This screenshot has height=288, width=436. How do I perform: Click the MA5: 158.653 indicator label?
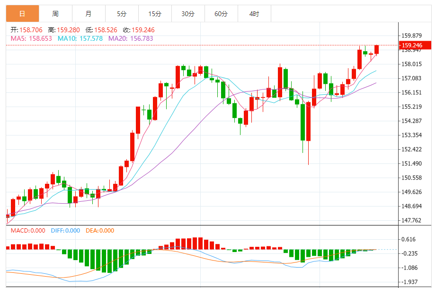pyautogui.click(x=31, y=38)
